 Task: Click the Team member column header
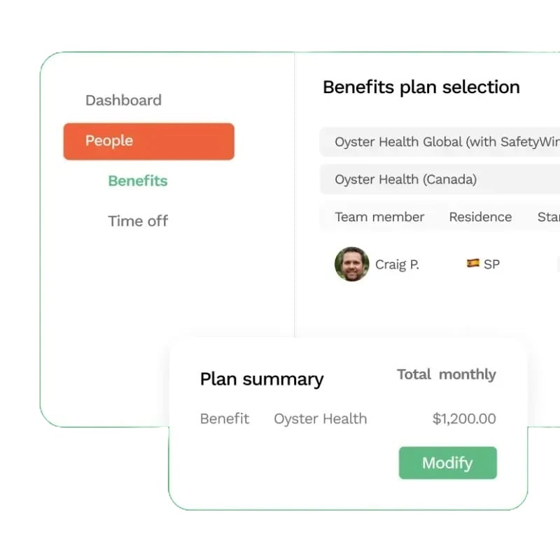click(379, 217)
